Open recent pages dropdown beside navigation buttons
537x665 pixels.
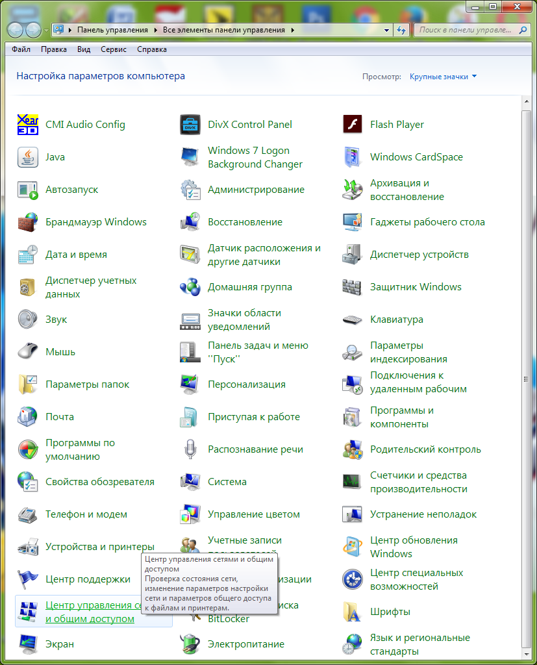(46, 31)
